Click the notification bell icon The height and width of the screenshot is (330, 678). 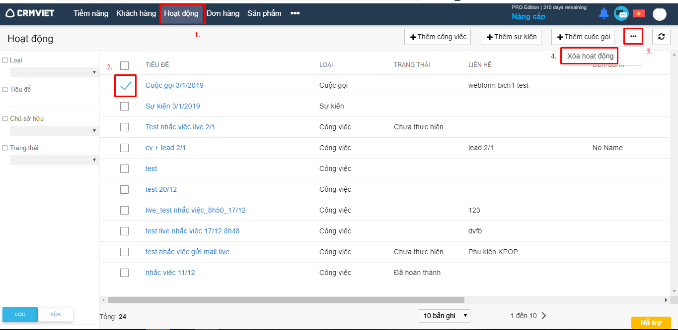pos(603,13)
